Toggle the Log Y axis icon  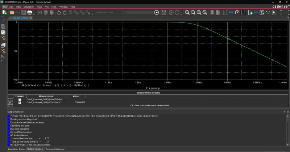click(225, 13)
